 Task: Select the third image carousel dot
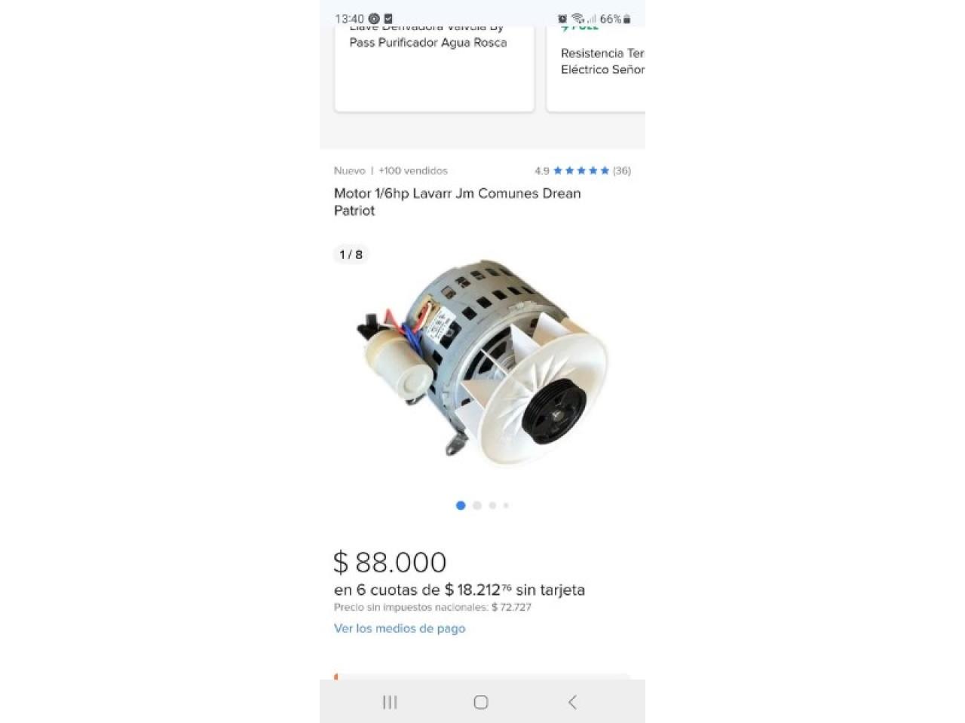(x=492, y=505)
